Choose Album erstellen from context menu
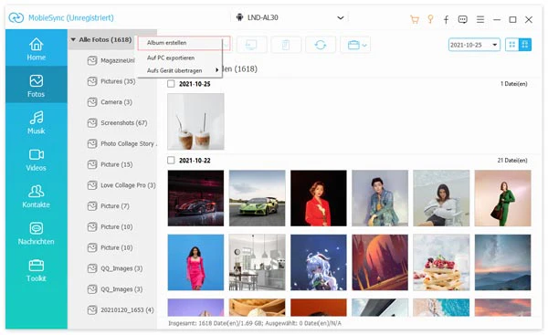The image size is (548, 335). click(180, 43)
